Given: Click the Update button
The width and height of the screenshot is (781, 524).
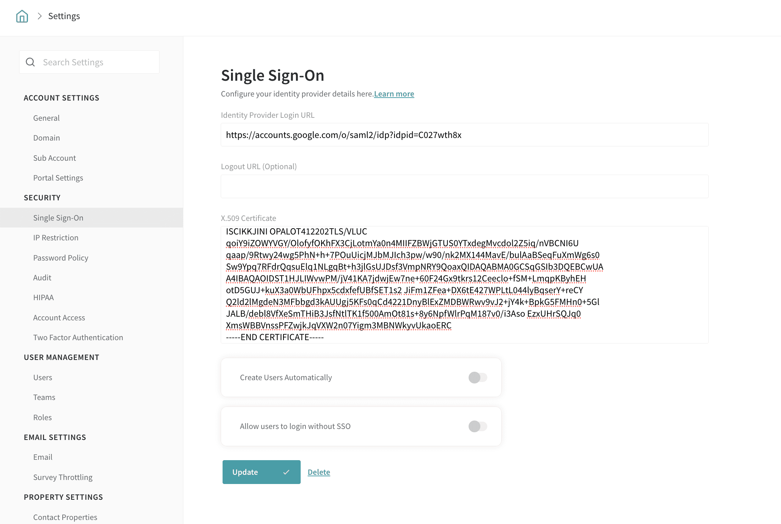Looking at the screenshot, I should 261,472.
